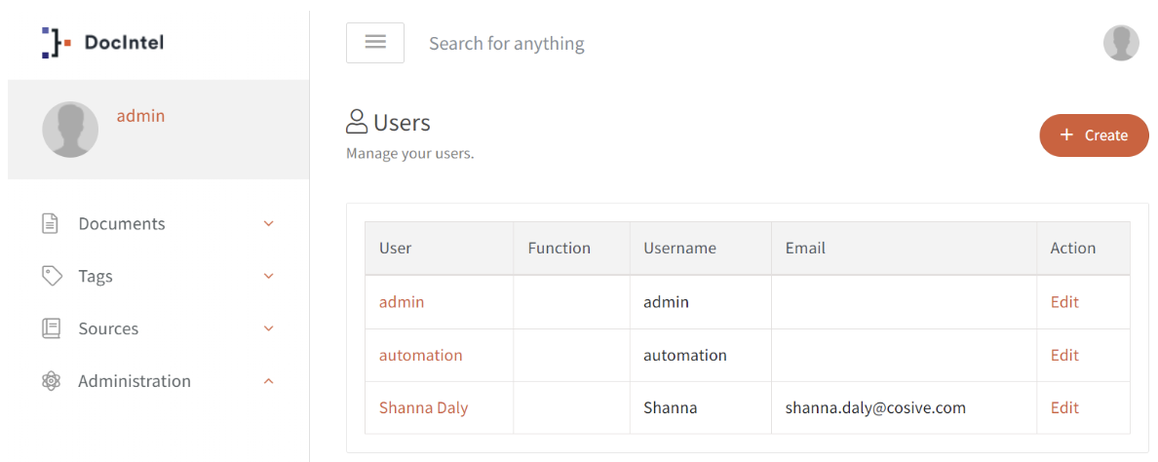
Task: Open the Shanna Daly user link
Action: (x=423, y=407)
